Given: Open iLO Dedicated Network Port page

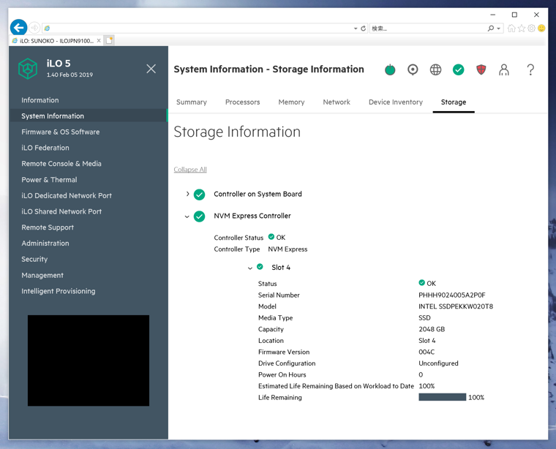Looking at the screenshot, I should click(x=67, y=196).
